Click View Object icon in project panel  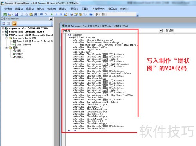pyautogui.click(x=9, y=24)
